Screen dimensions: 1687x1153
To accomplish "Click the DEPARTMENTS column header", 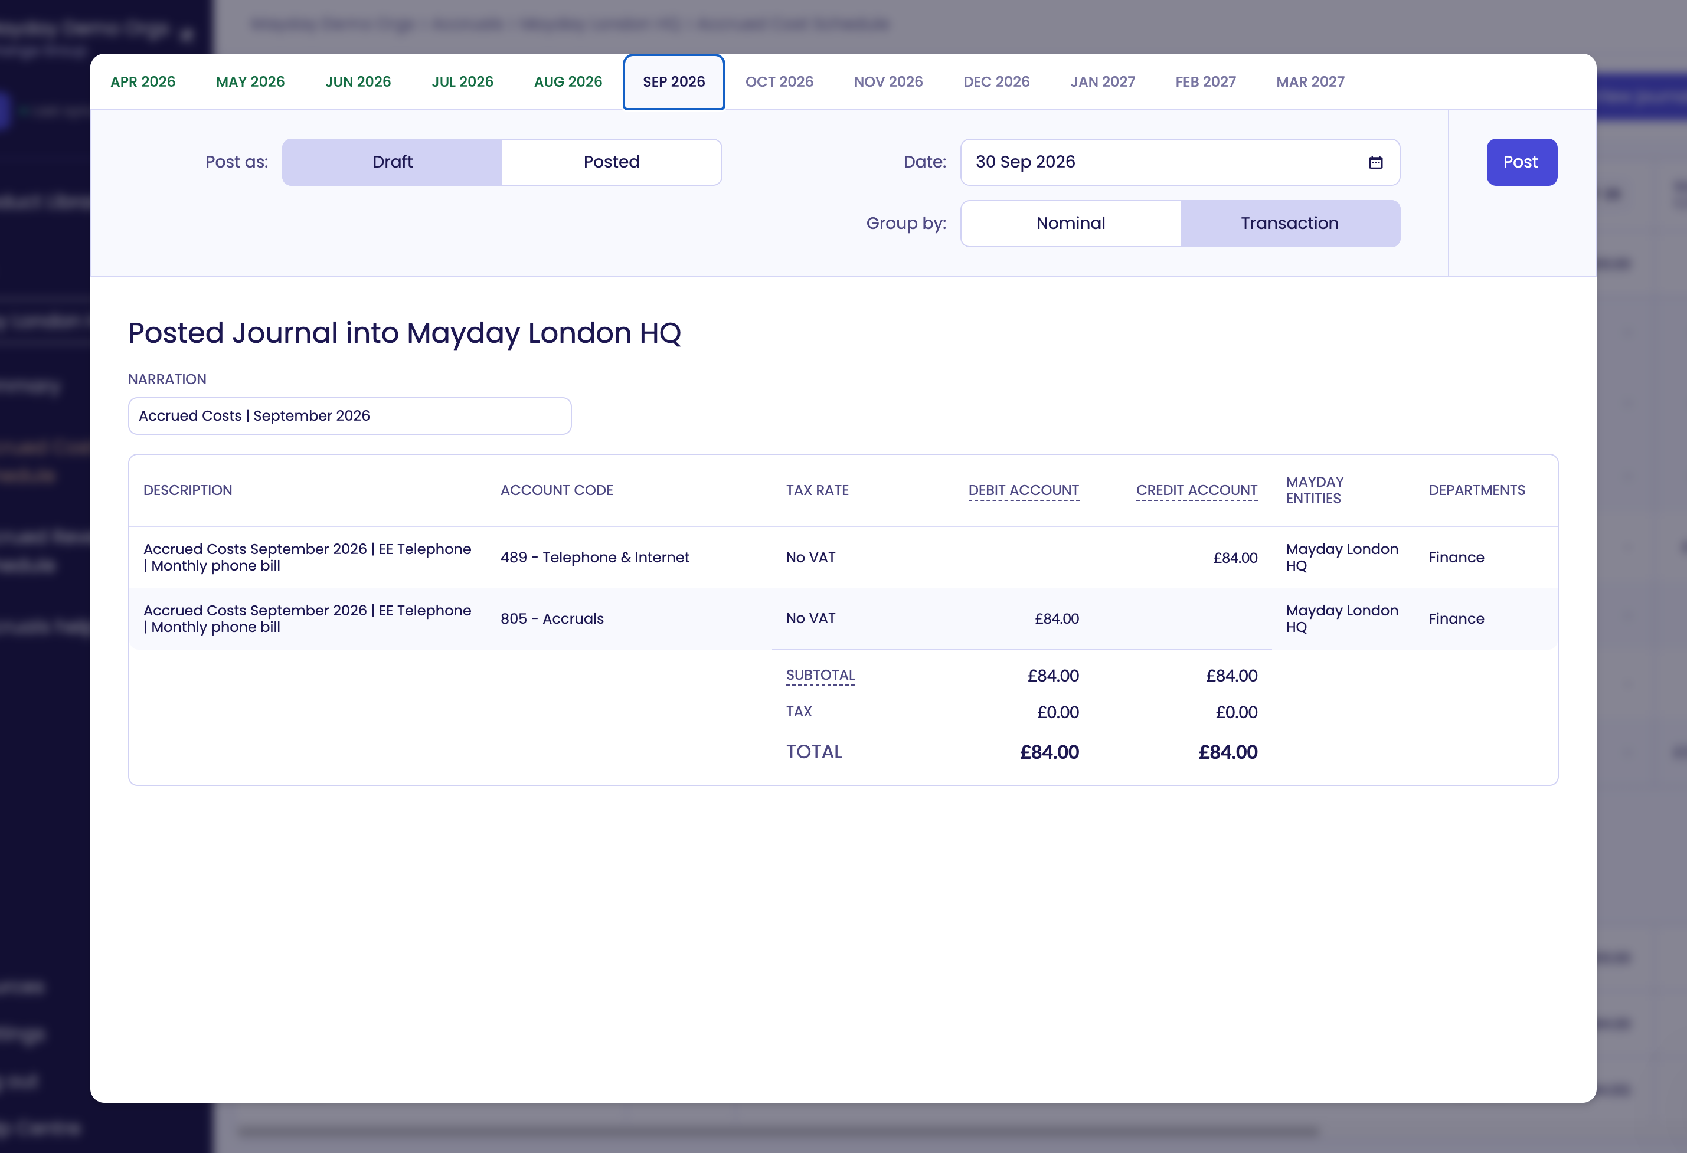I will pyautogui.click(x=1476, y=490).
